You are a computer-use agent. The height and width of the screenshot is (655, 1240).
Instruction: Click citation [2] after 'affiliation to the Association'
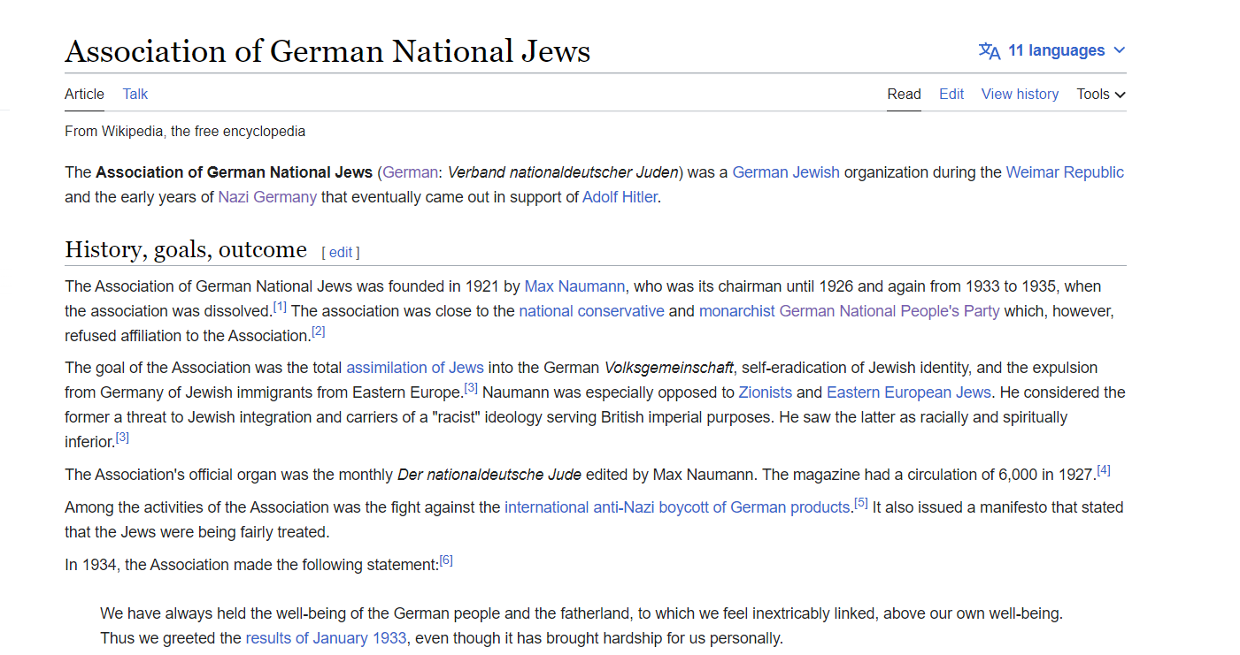point(319,332)
